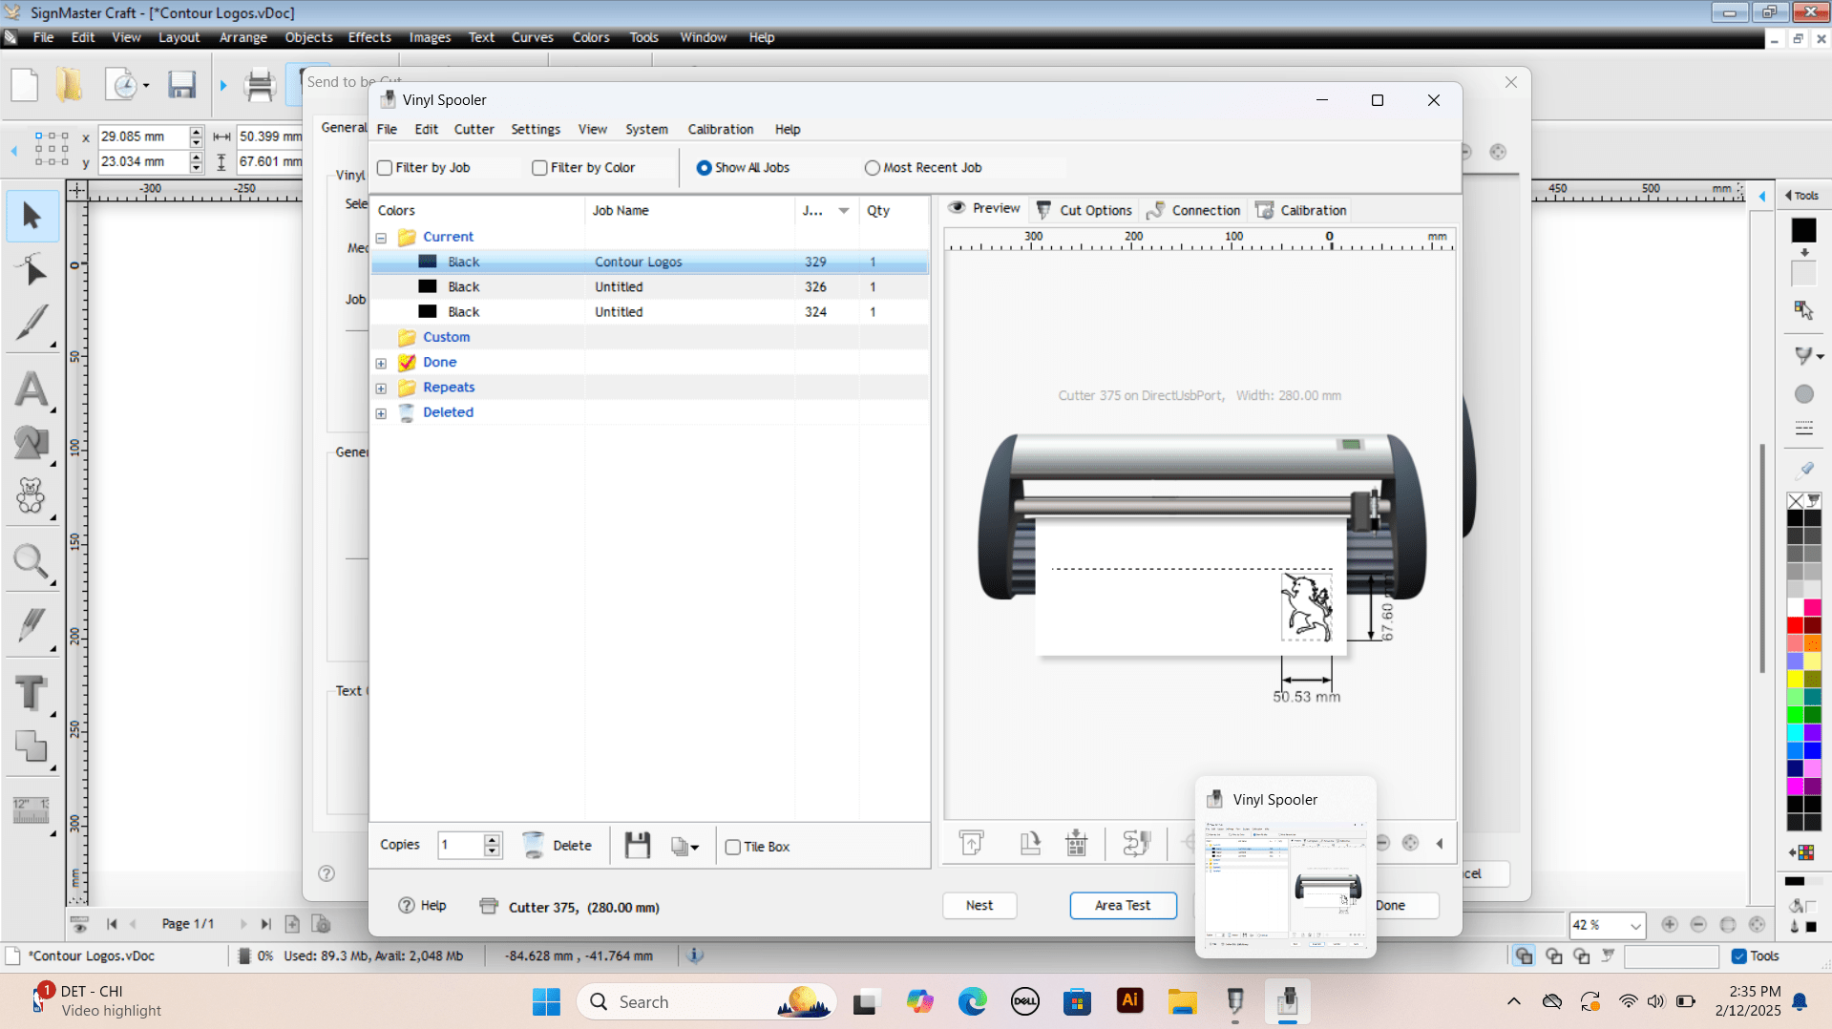Open Microsoft Edge from taskbar

pyautogui.click(x=973, y=1001)
